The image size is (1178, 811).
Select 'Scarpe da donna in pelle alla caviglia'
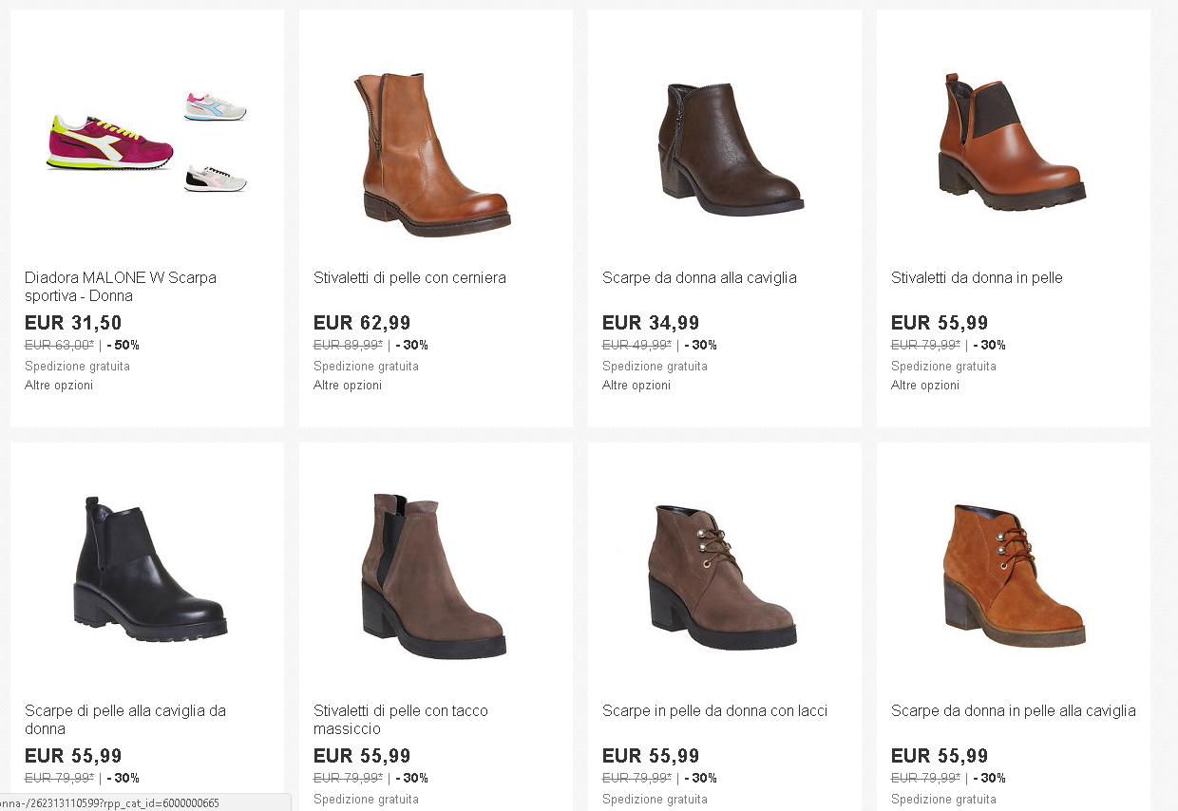1013,711
